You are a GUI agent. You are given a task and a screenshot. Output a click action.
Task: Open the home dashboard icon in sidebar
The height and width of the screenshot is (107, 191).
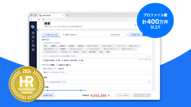33,33
